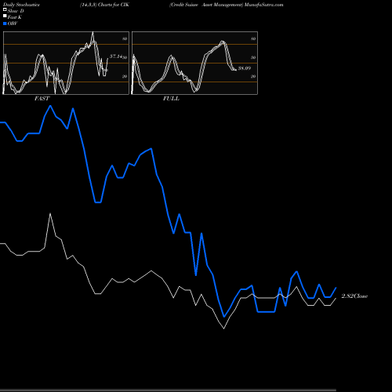
Task: Click the 80 axis label in FULL chart
Action: coord(253,38)
